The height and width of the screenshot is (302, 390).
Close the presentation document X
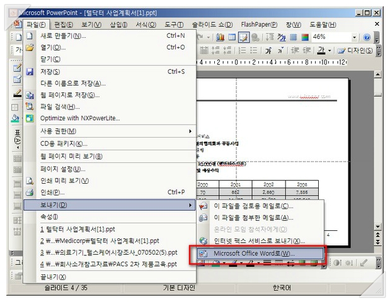click(377, 24)
